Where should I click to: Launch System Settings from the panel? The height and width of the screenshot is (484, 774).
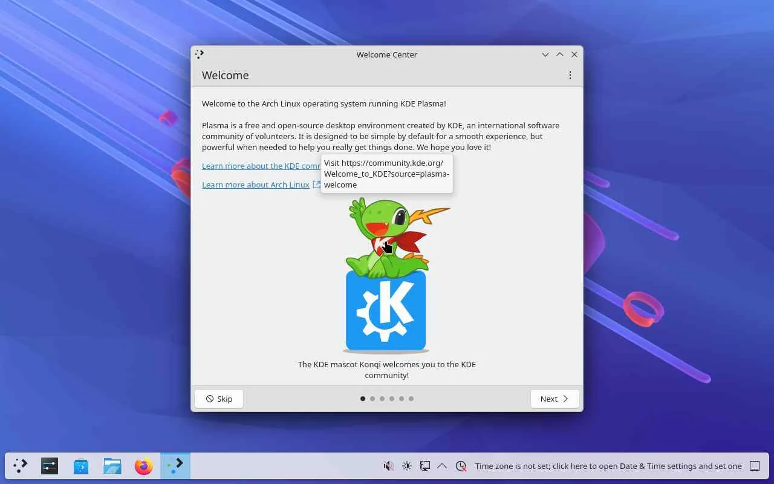(50, 466)
